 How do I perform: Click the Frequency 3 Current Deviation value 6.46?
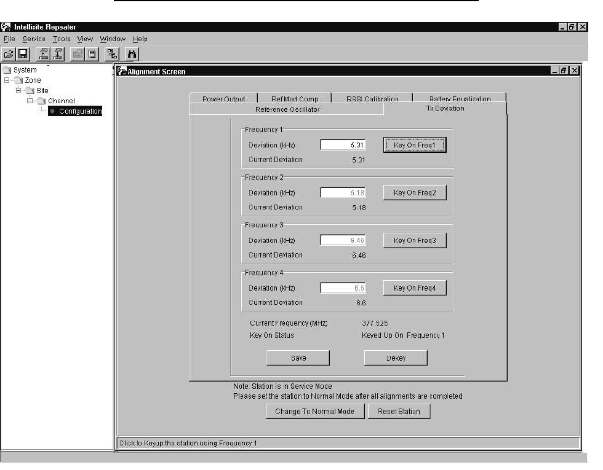coord(359,256)
